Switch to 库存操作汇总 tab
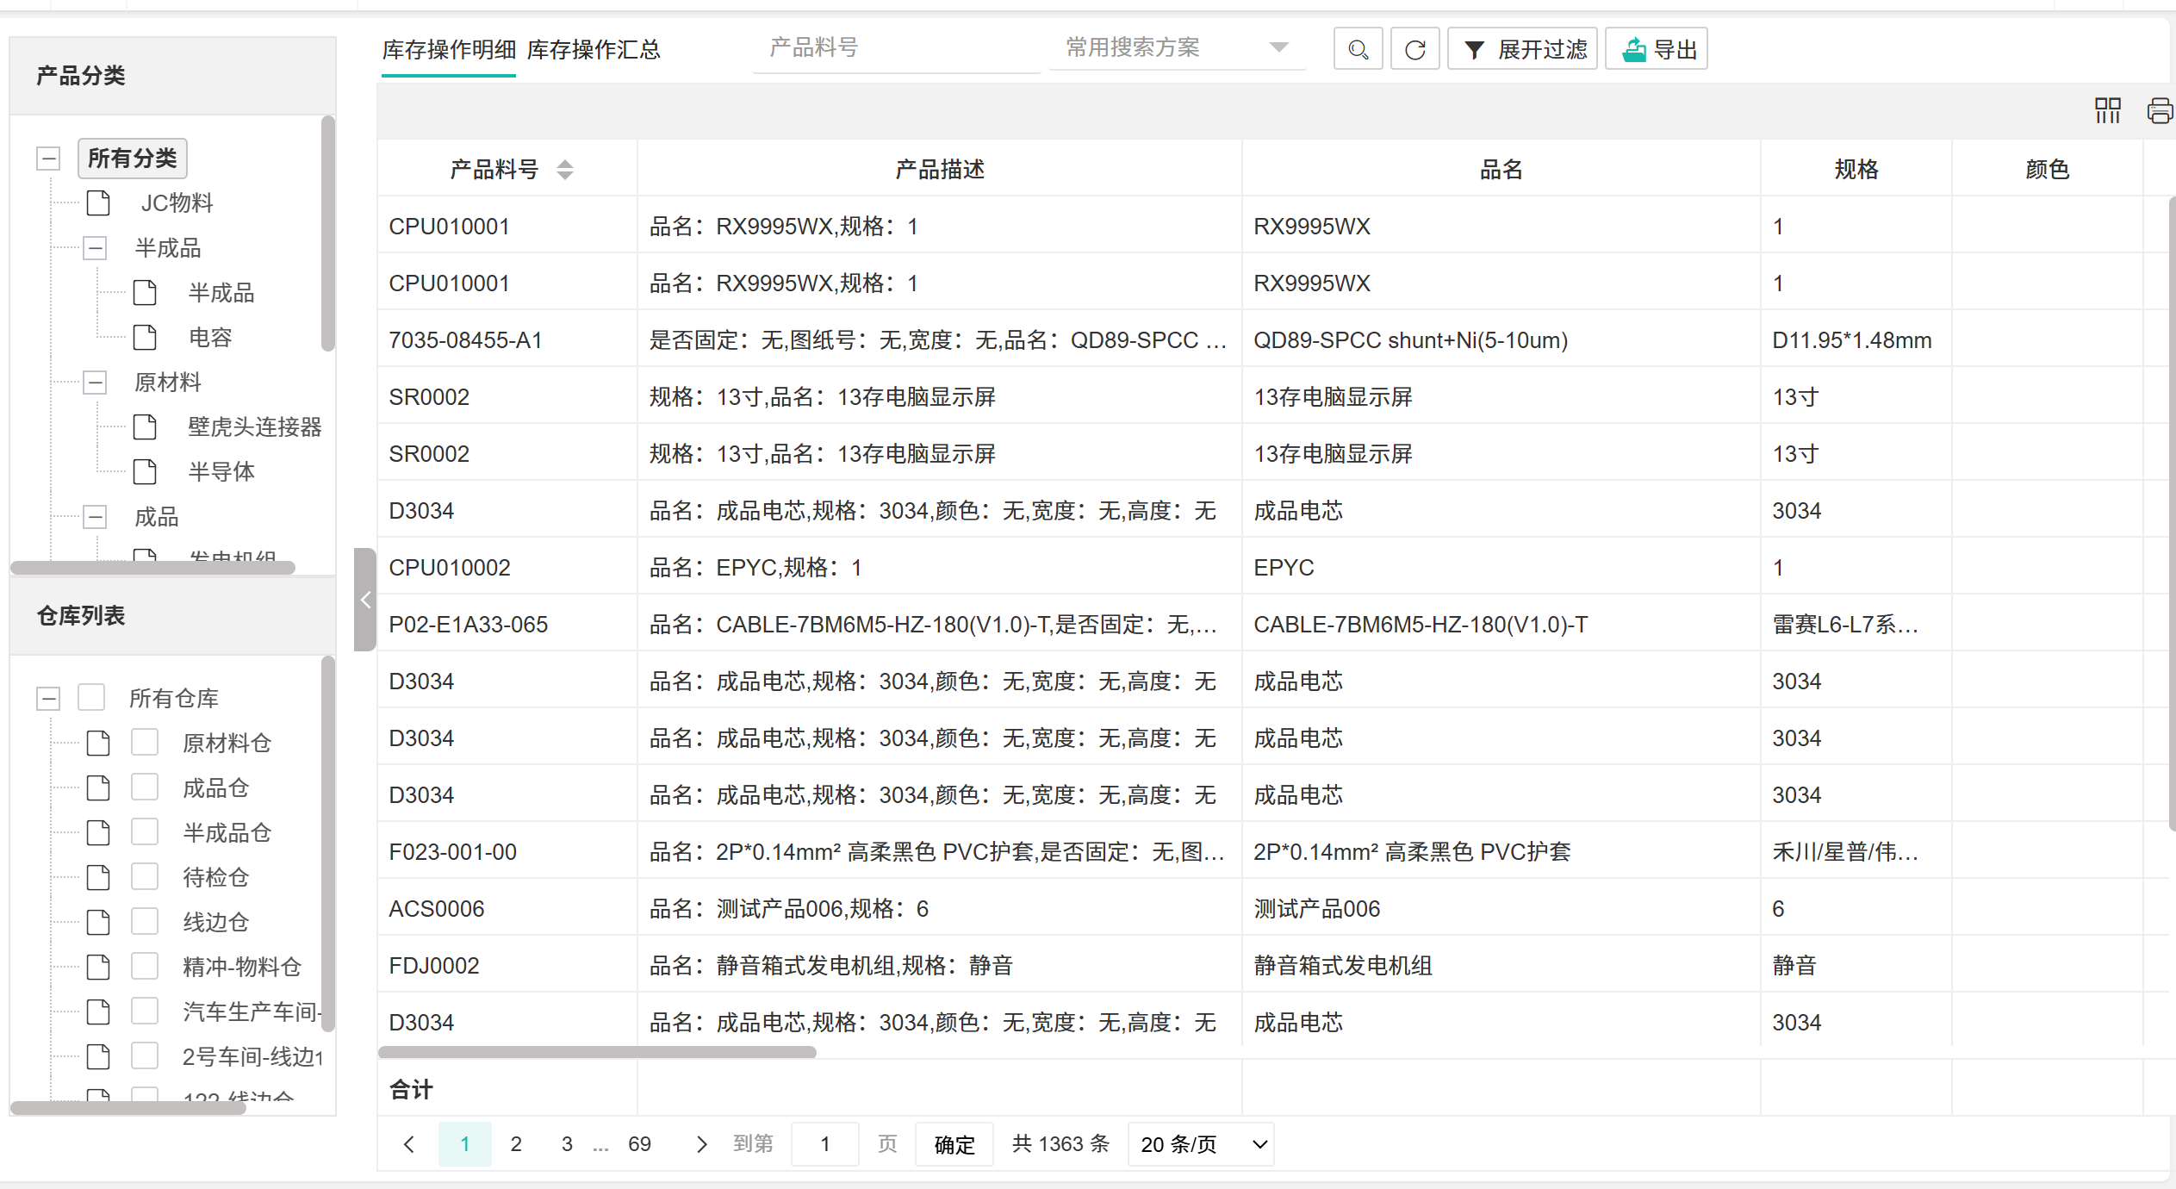This screenshot has width=2176, height=1189. coord(594,50)
